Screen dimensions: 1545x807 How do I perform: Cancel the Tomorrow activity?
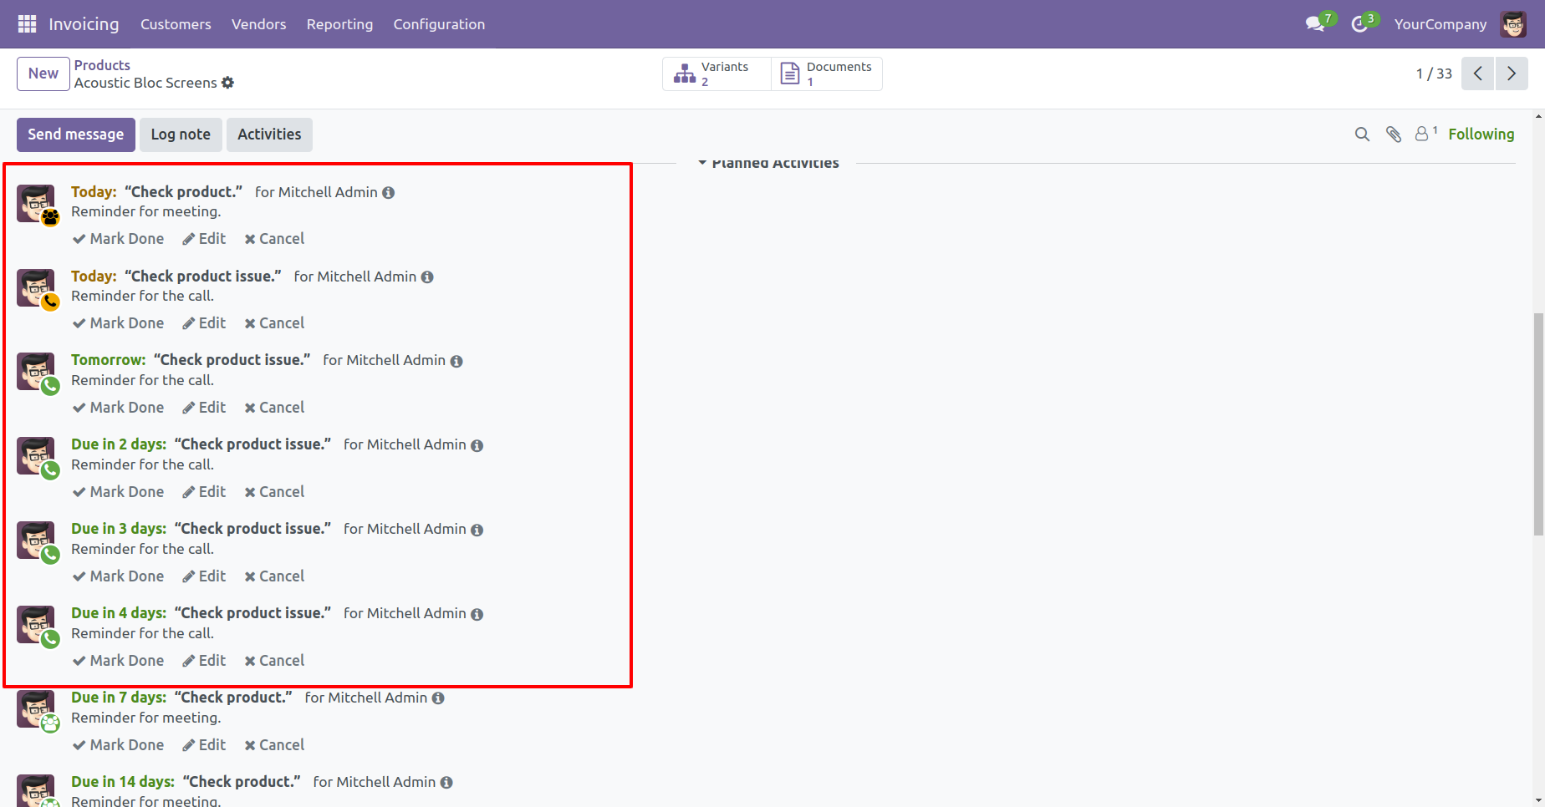274,408
